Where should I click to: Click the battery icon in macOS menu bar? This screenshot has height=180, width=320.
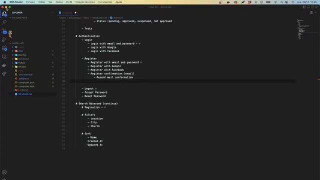click(268, 2)
